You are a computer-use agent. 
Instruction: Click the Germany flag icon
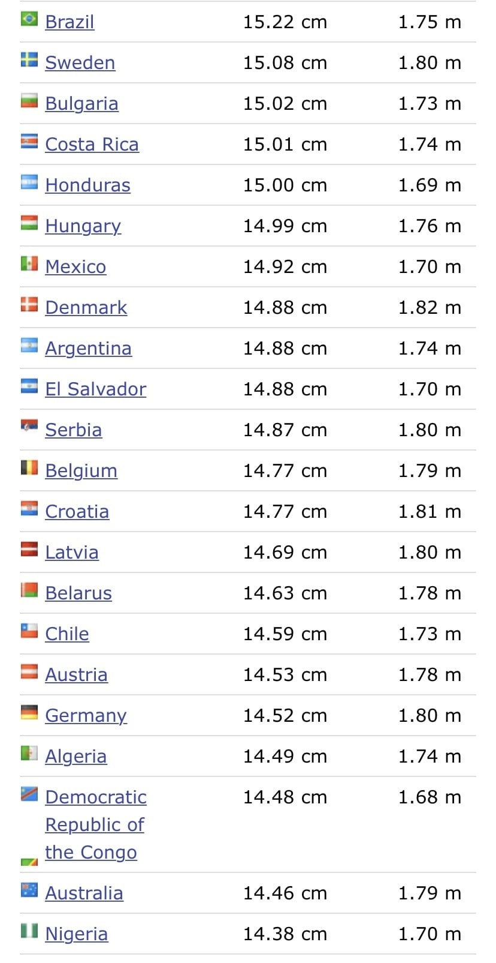coord(29,712)
